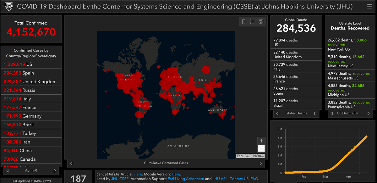Select Iran in confirmed cases list
Screen dimensions: 377x183
31,142
